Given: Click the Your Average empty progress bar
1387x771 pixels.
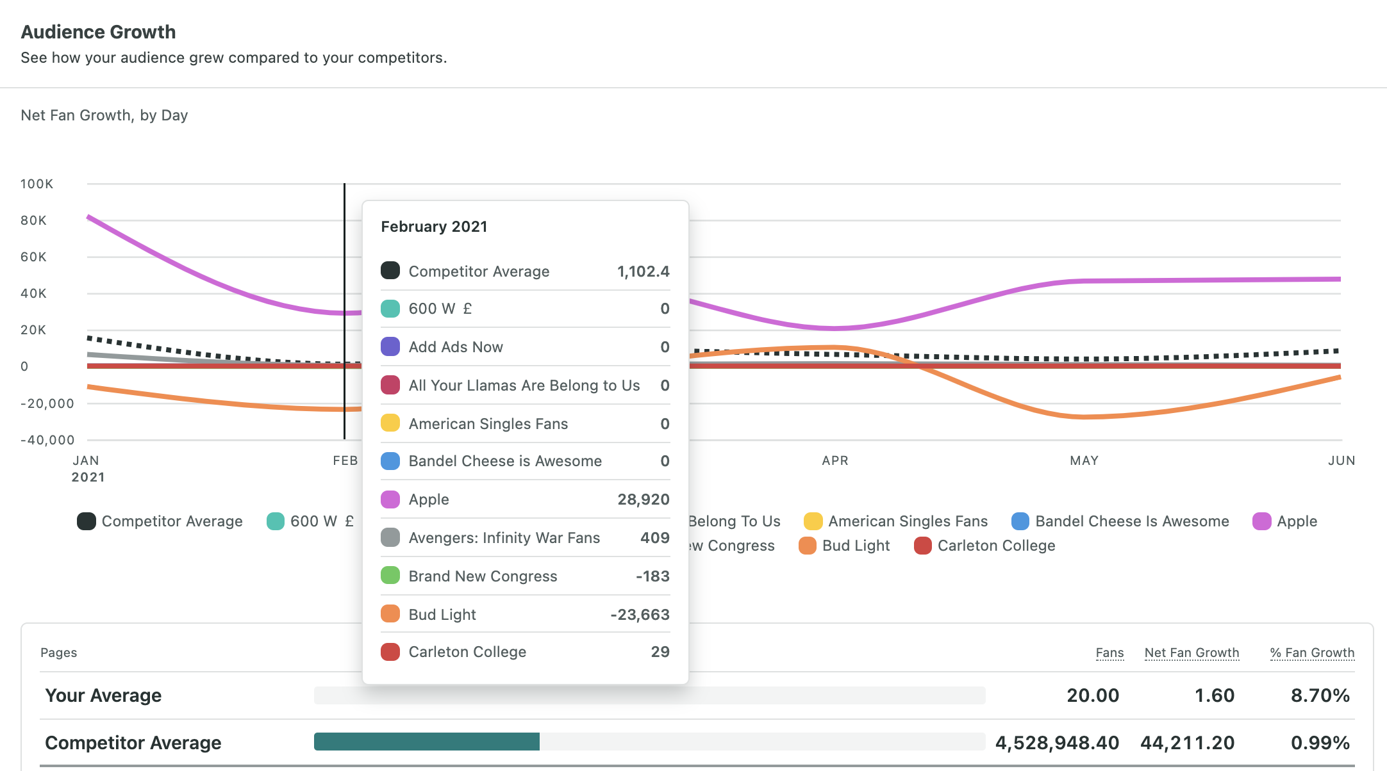Looking at the screenshot, I should (650, 695).
